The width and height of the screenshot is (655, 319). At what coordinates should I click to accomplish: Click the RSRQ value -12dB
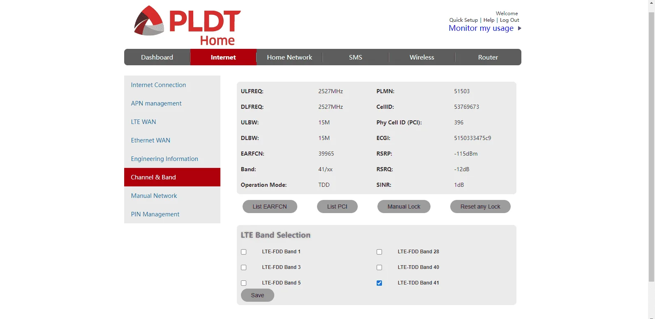pos(462,169)
